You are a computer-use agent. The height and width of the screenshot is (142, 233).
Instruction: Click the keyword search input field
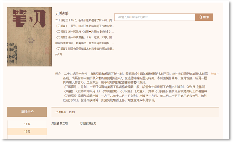154,17
